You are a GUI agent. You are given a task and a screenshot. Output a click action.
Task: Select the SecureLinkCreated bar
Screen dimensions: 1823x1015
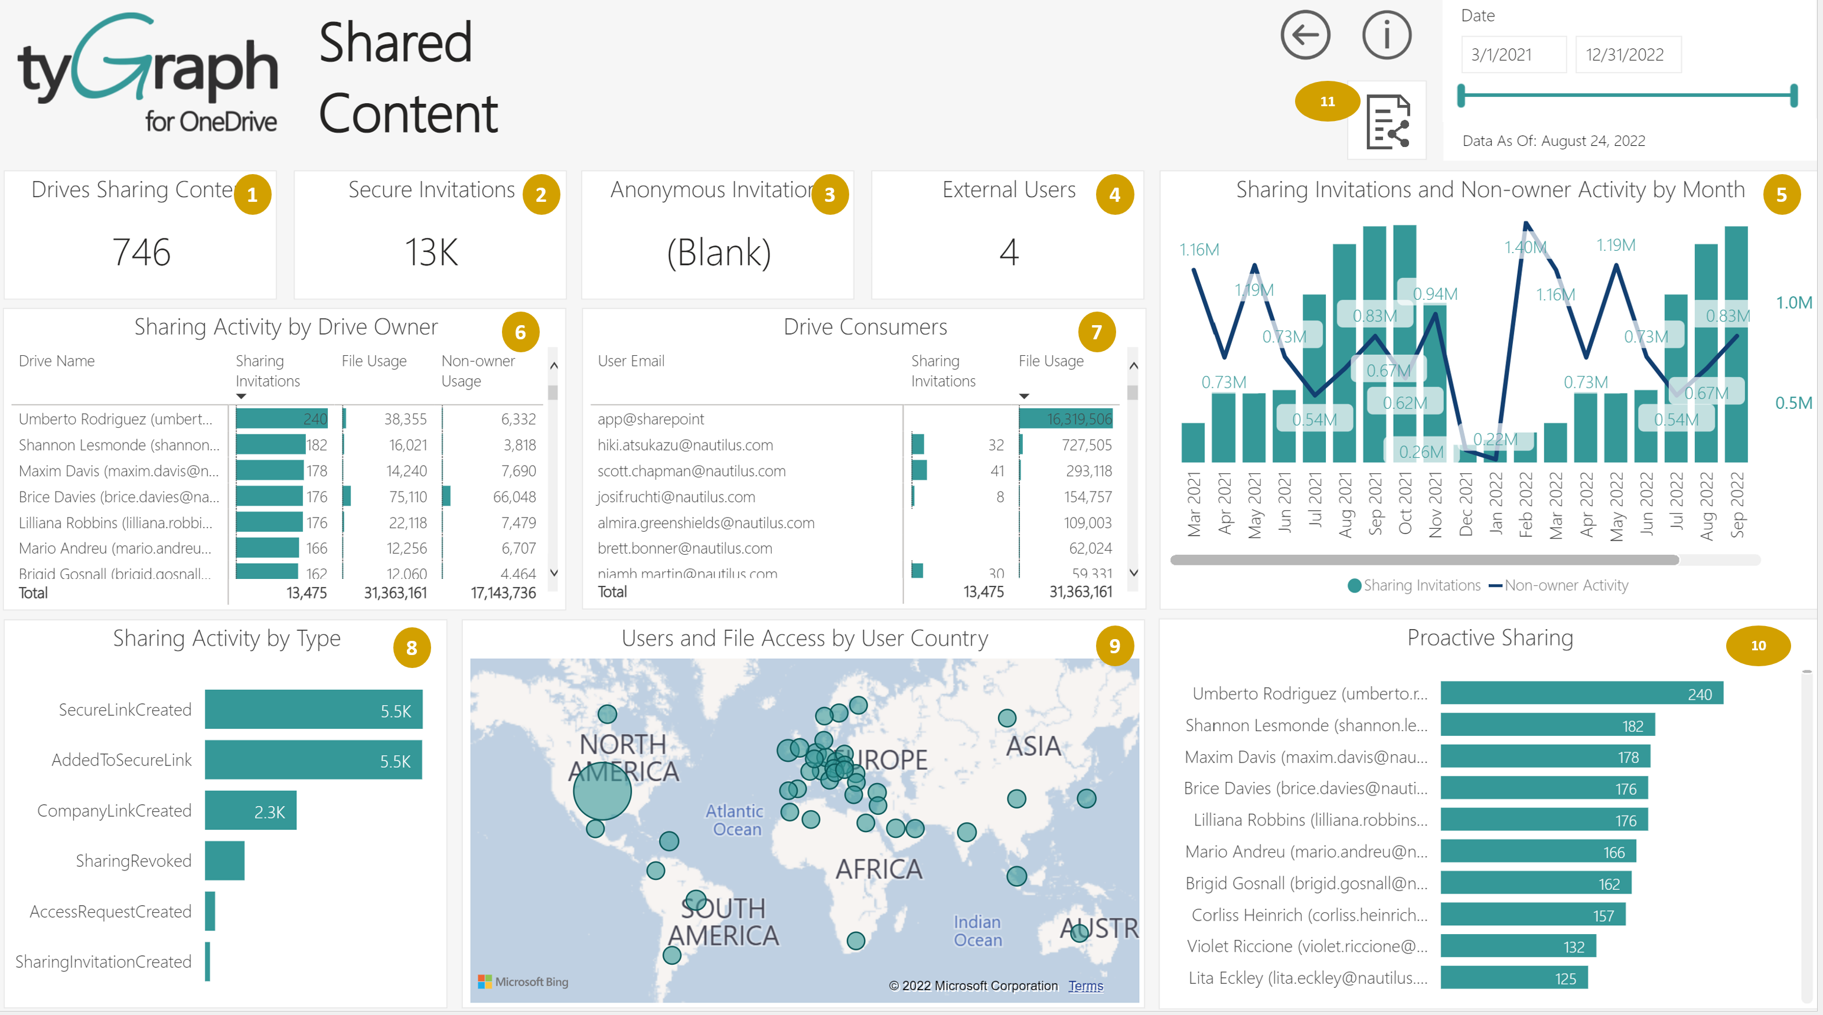coord(313,709)
